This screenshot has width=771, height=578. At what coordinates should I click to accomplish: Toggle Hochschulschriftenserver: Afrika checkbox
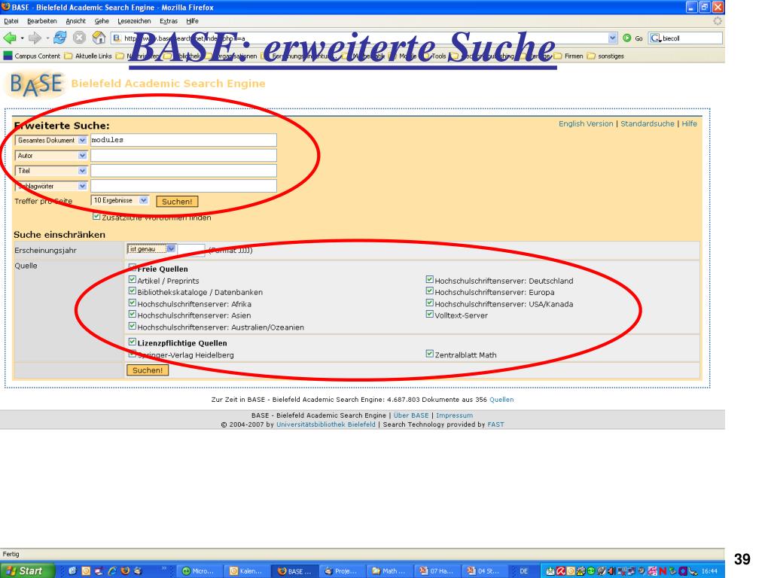133,303
